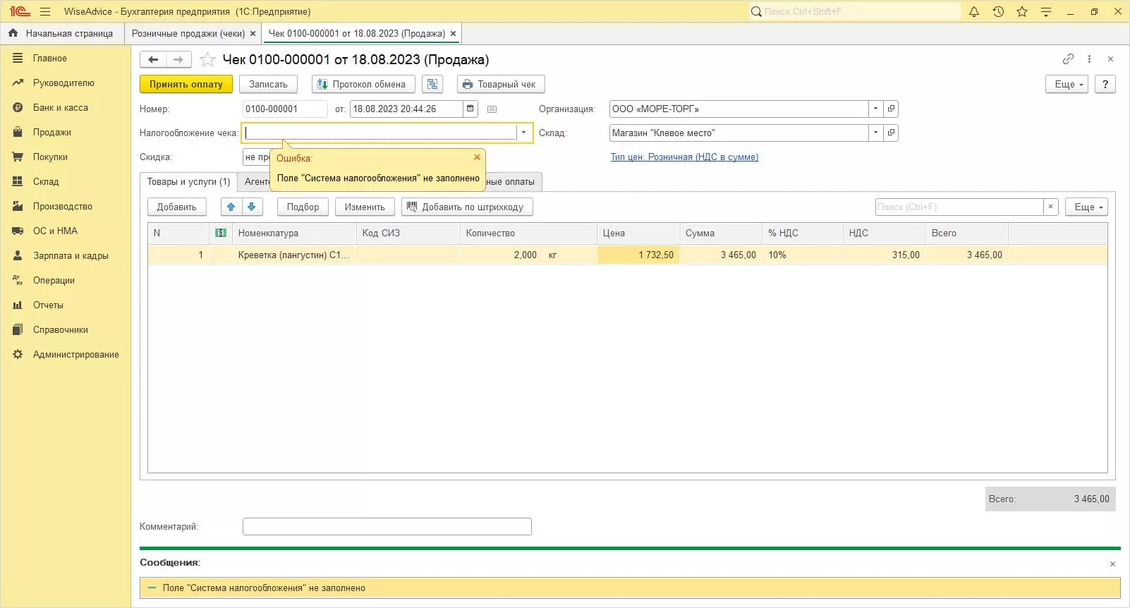This screenshot has width=1130, height=608.
Task: Click the Номер input field
Action: click(285, 109)
